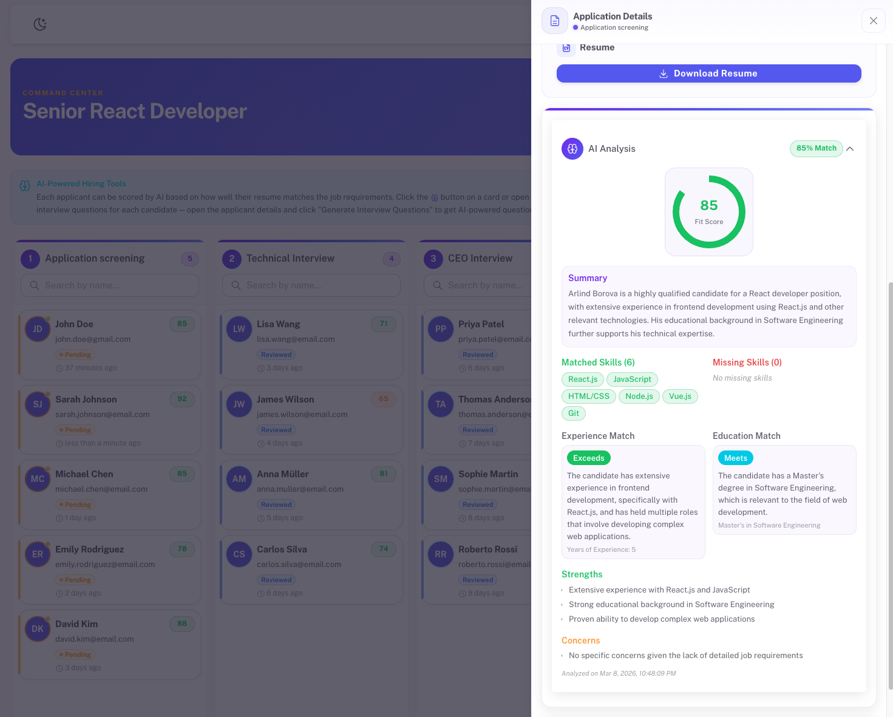The height and width of the screenshot is (717, 893).
Task: Click the Carlos Silva CS avatar
Action: click(239, 554)
